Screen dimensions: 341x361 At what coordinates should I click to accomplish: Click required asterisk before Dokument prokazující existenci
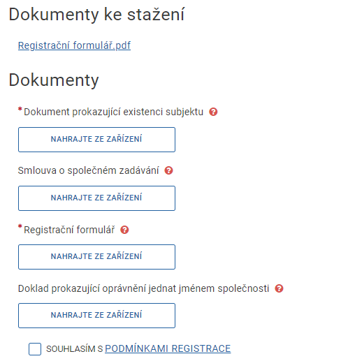pyautogui.click(x=20, y=109)
